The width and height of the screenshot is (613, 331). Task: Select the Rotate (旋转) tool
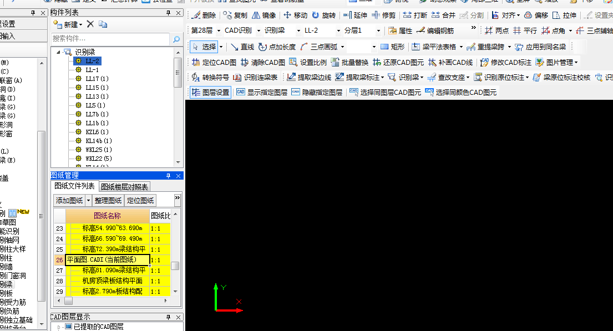(x=324, y=15)
